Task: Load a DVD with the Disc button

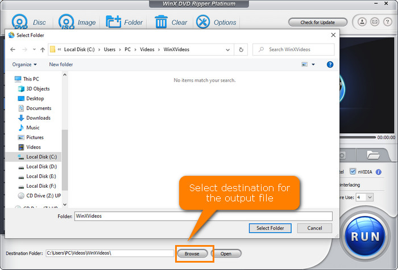Action: tap(28, 22)
